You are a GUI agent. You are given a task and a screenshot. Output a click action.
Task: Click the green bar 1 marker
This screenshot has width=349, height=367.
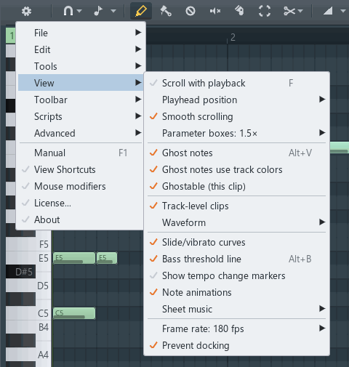[x=11, y=36]
